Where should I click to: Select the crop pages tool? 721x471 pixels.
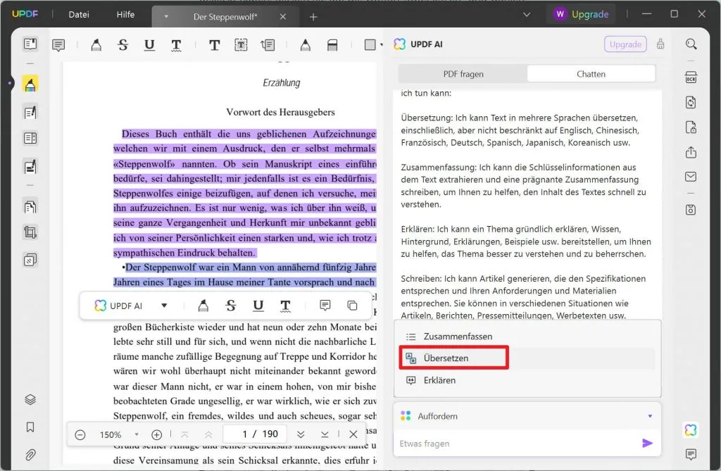click(x=30, y=232)
